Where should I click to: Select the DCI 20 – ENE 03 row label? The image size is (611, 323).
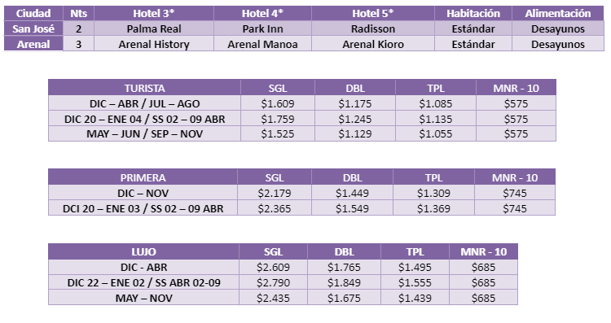[x=143, y=208]
